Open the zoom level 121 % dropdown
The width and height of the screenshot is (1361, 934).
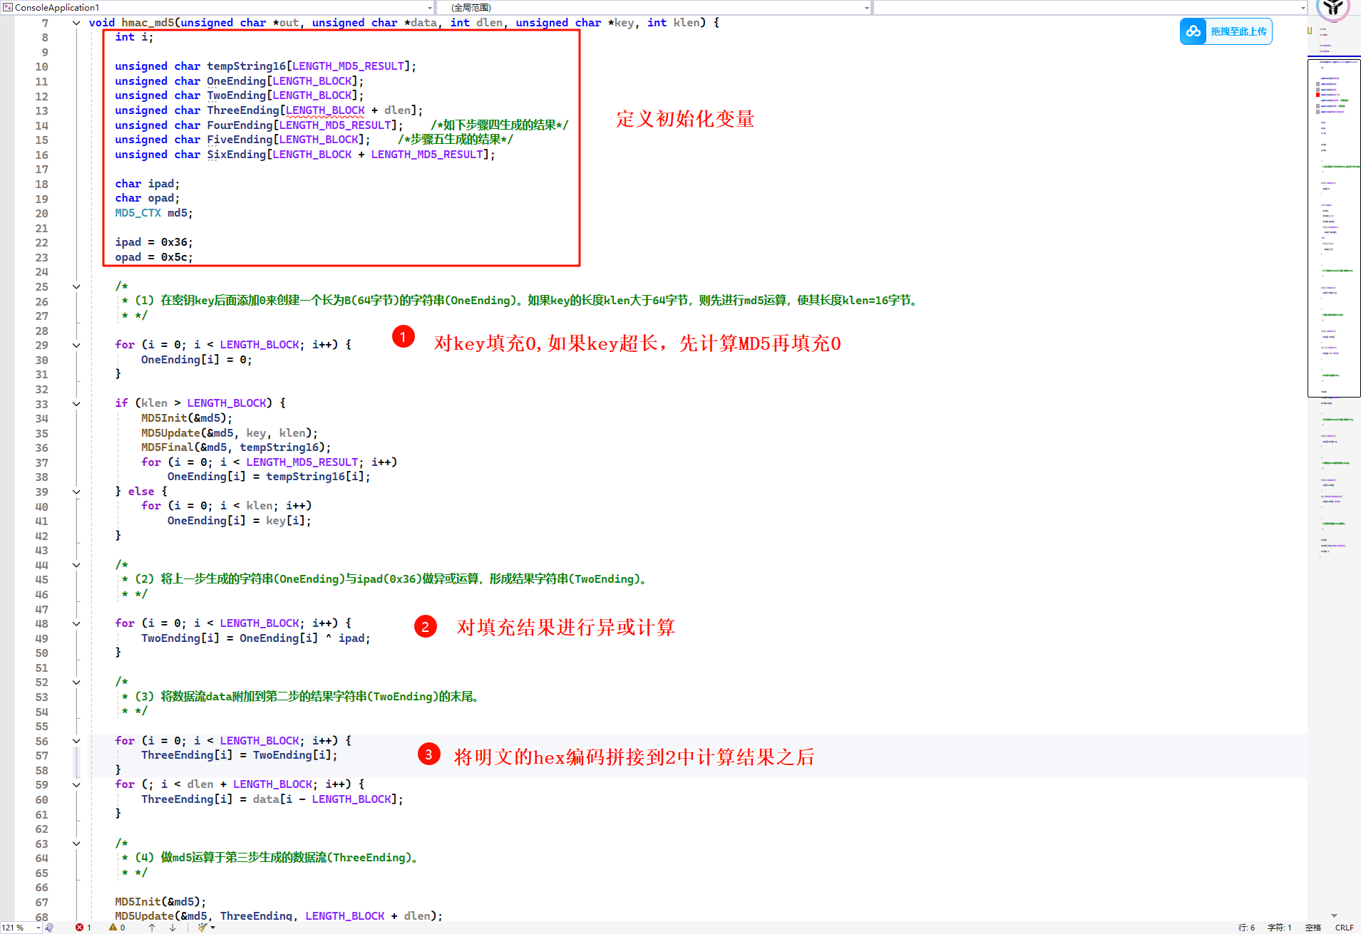(38, 928)
